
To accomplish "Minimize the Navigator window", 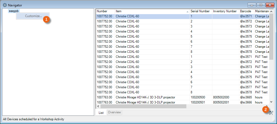I will pyautogui.click(x=252, y=5).
